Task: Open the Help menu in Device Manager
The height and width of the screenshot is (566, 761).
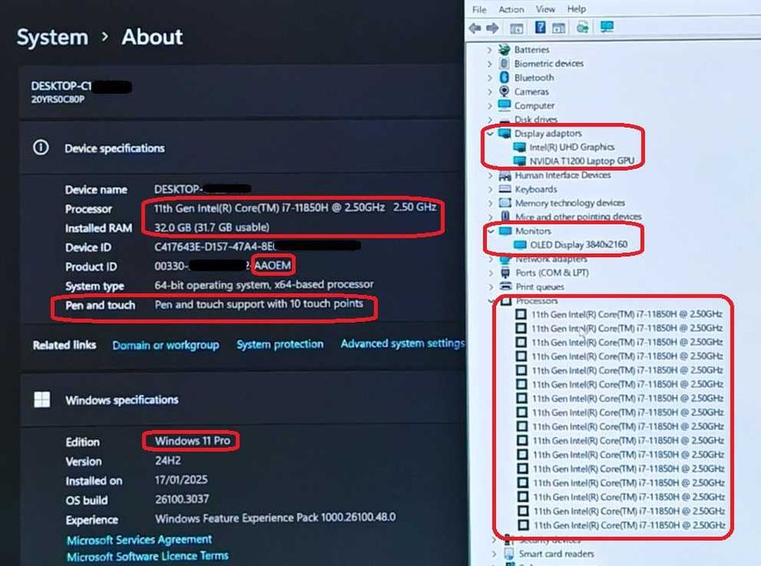Action: click(x=576, y=9)
